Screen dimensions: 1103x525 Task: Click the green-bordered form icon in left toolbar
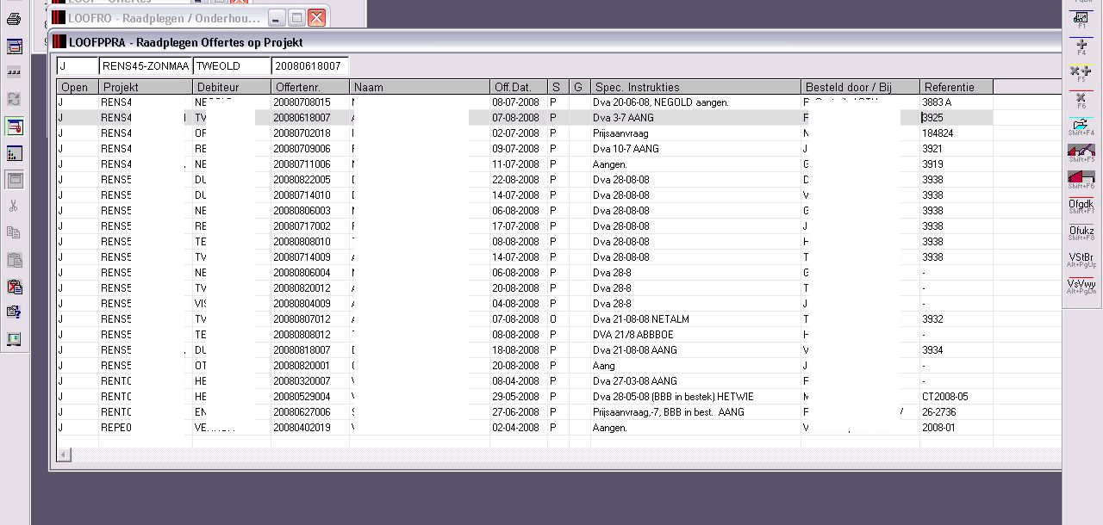(x=14, y=127)
